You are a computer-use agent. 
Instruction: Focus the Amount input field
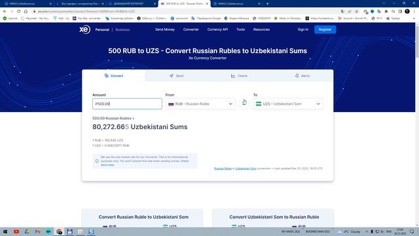pos(127,104)
